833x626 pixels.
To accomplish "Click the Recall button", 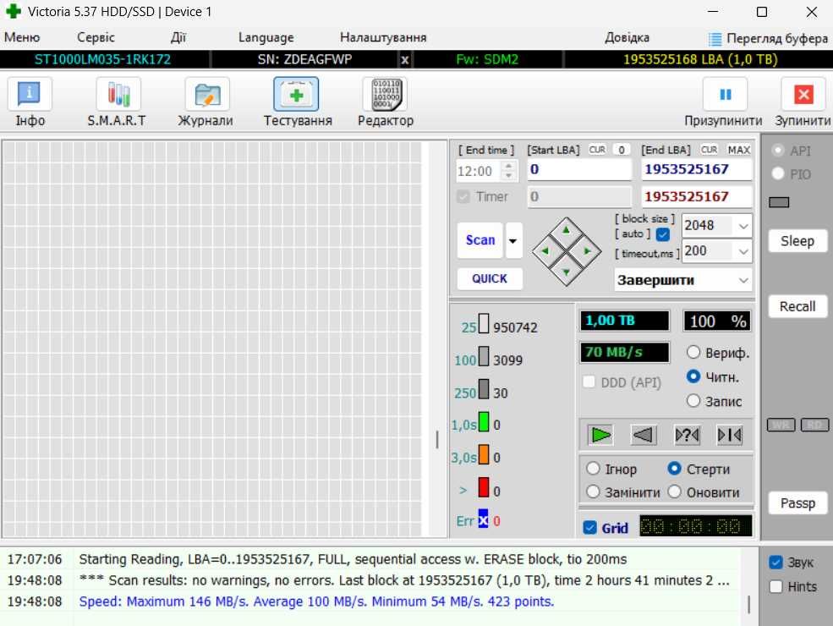I will (797, 306).
